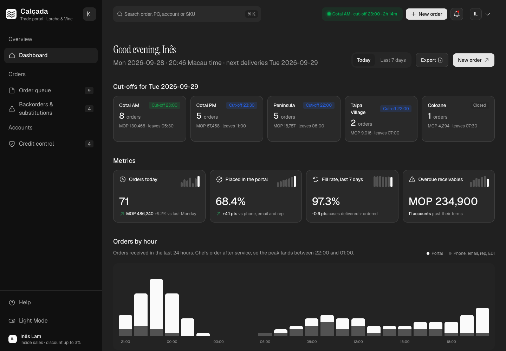The width and height of the screenshot is (506, 351).
Task: Open the notifications bell
Action: pos(457,14)
